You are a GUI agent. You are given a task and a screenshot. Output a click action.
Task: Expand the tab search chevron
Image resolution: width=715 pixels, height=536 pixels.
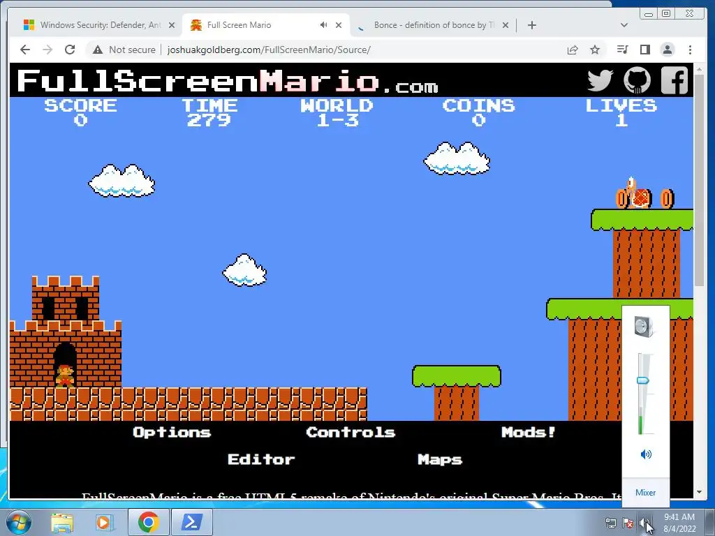click(x=624, y=25)
